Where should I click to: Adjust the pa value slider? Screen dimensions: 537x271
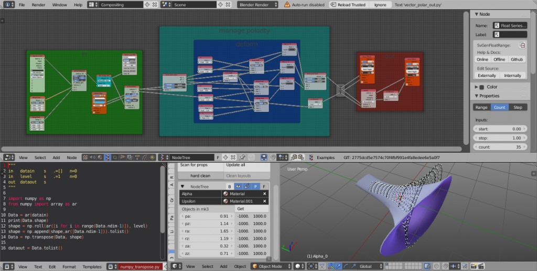point(206,216)
